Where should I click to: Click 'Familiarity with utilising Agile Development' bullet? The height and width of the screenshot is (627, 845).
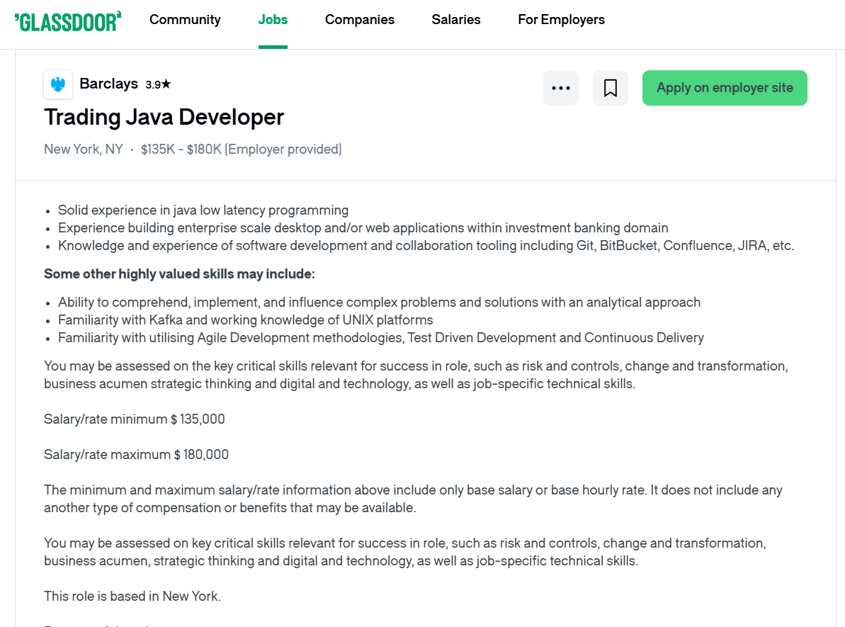(x=381, y=338)
